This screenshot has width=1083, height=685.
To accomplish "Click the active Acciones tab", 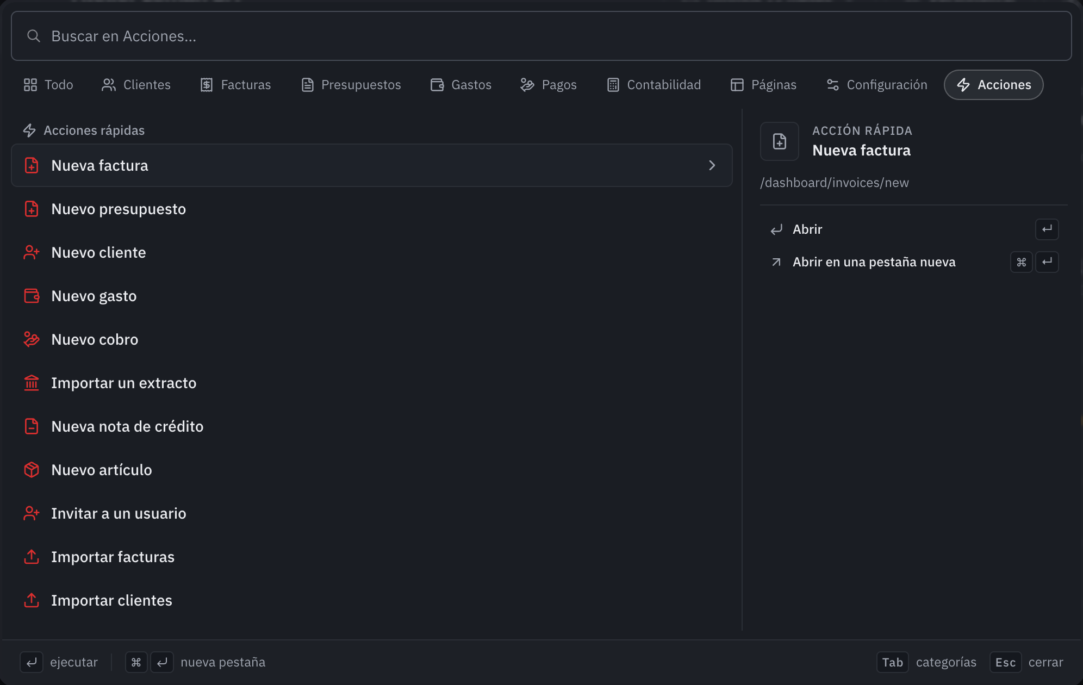I will 994,85.
